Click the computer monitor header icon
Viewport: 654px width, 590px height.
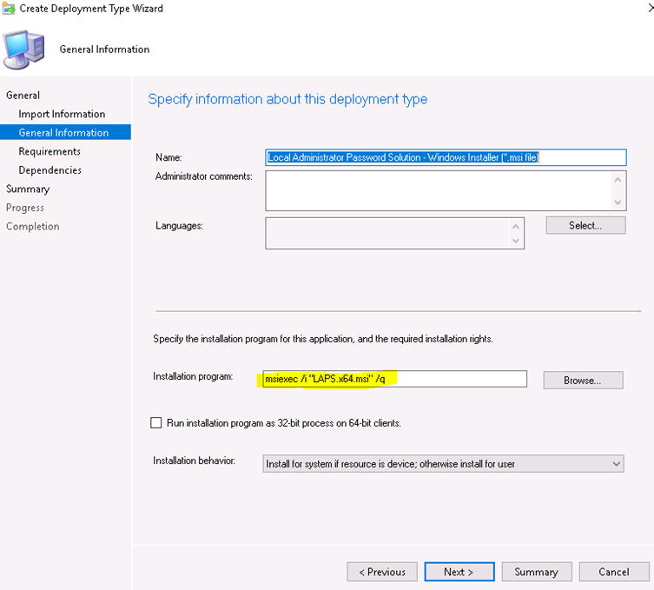[23, 50]
